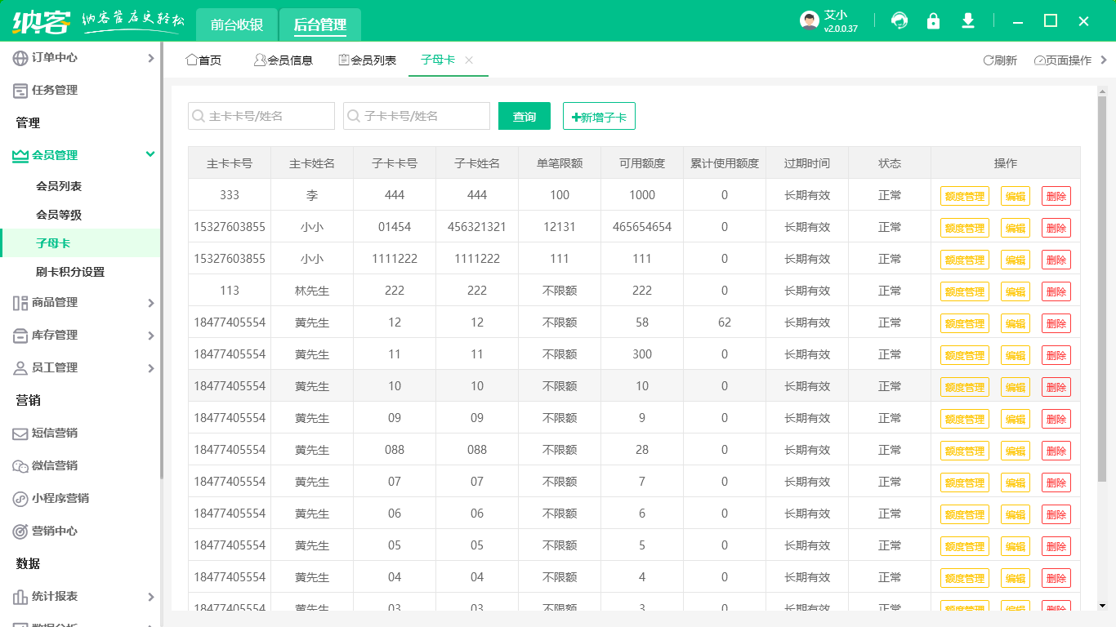This screenshot has width=1116, height=627.
Task: Click the 员工管理 person icon
Action: tap(20, 368)
